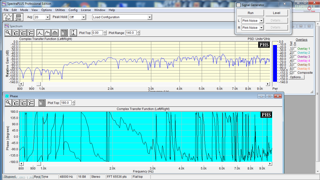
Task: Open the Peak Hold dropdown
Action: point(83,17)
